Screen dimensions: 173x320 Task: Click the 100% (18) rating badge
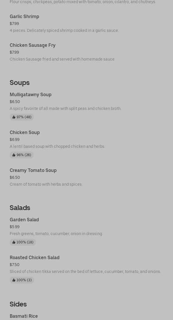(x=23, y=242)
